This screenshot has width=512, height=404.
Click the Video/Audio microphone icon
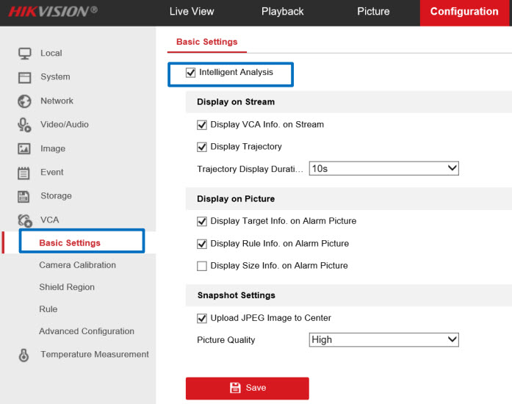point(24,125)
